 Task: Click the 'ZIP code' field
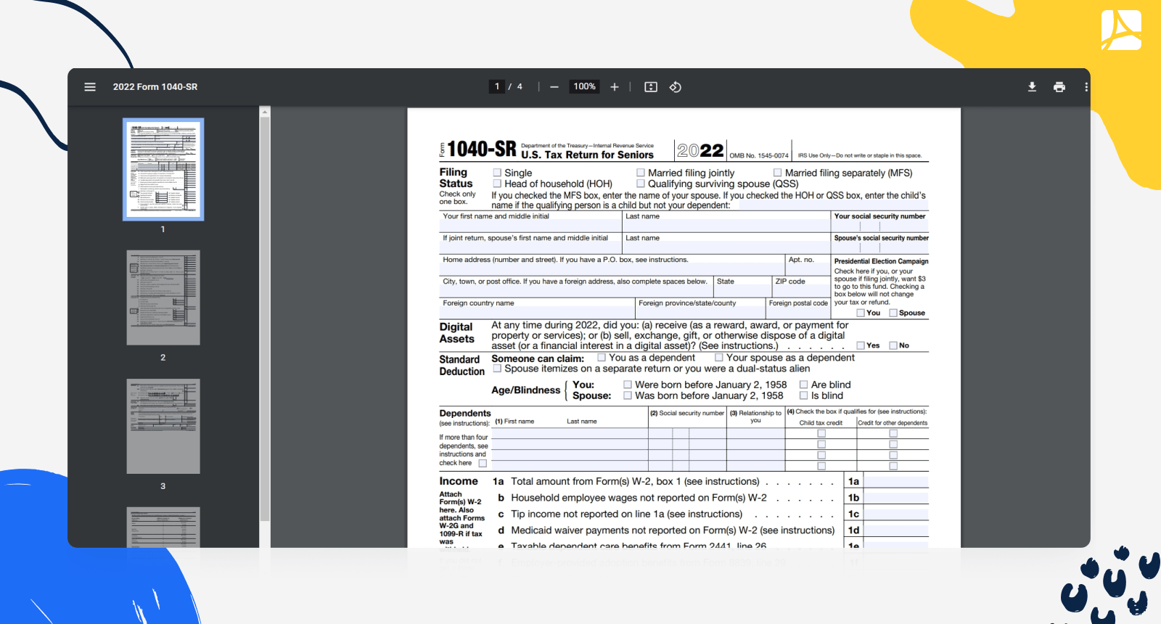point(801,291)
